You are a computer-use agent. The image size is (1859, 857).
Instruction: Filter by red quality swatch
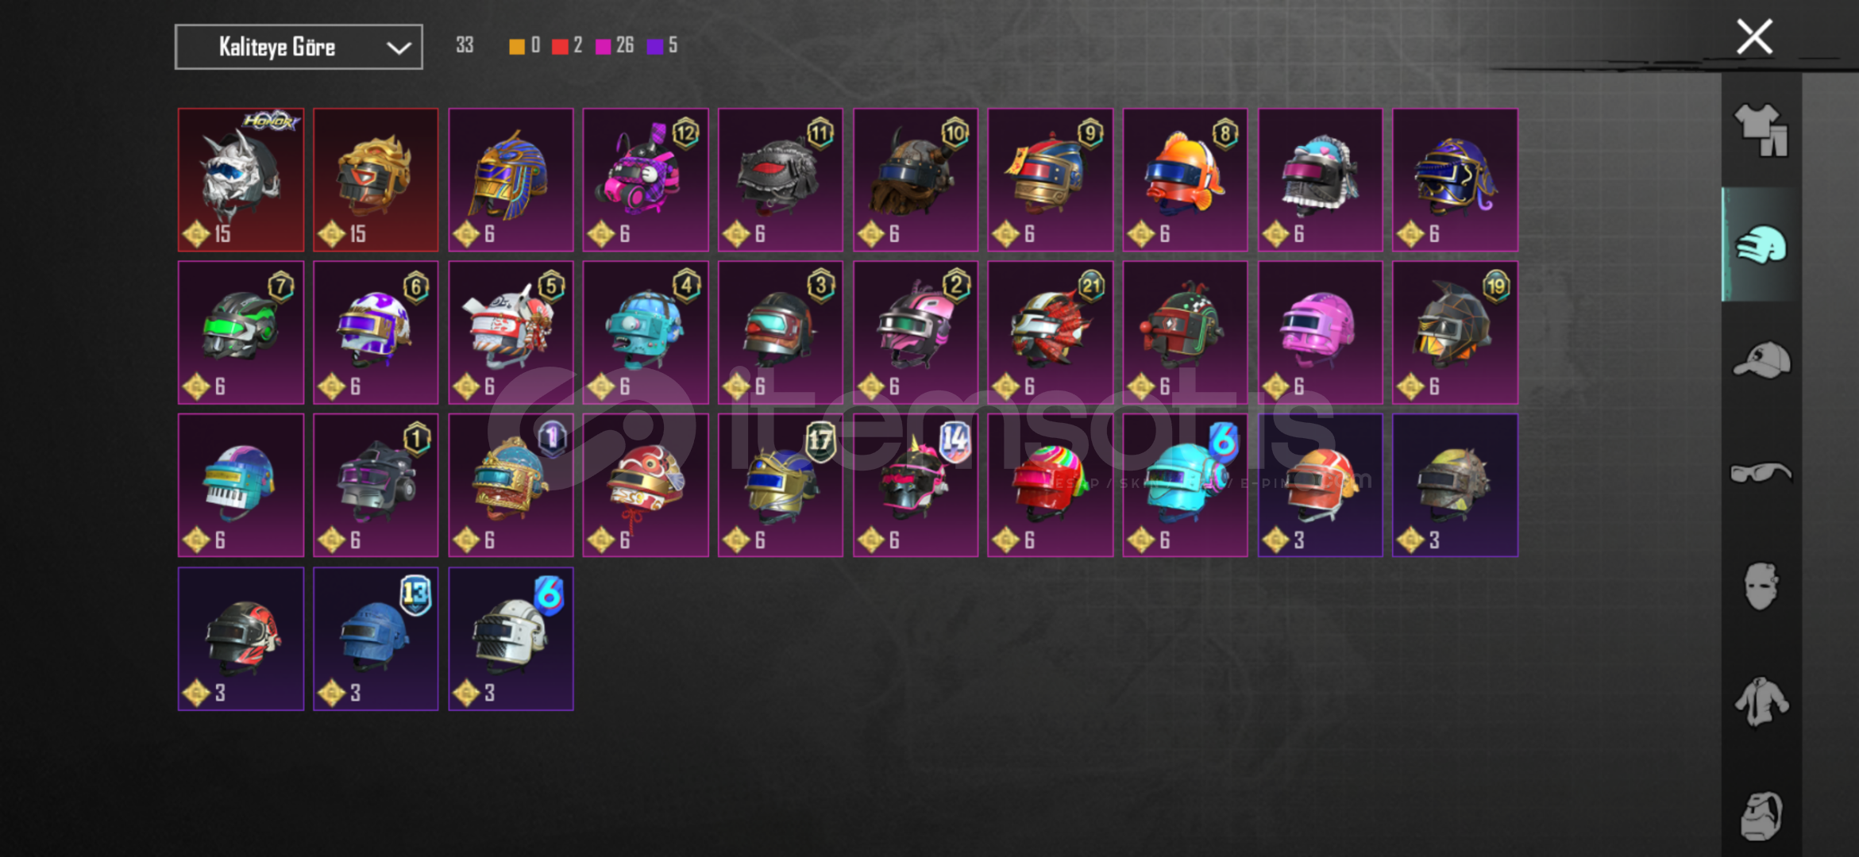point(567,45)
